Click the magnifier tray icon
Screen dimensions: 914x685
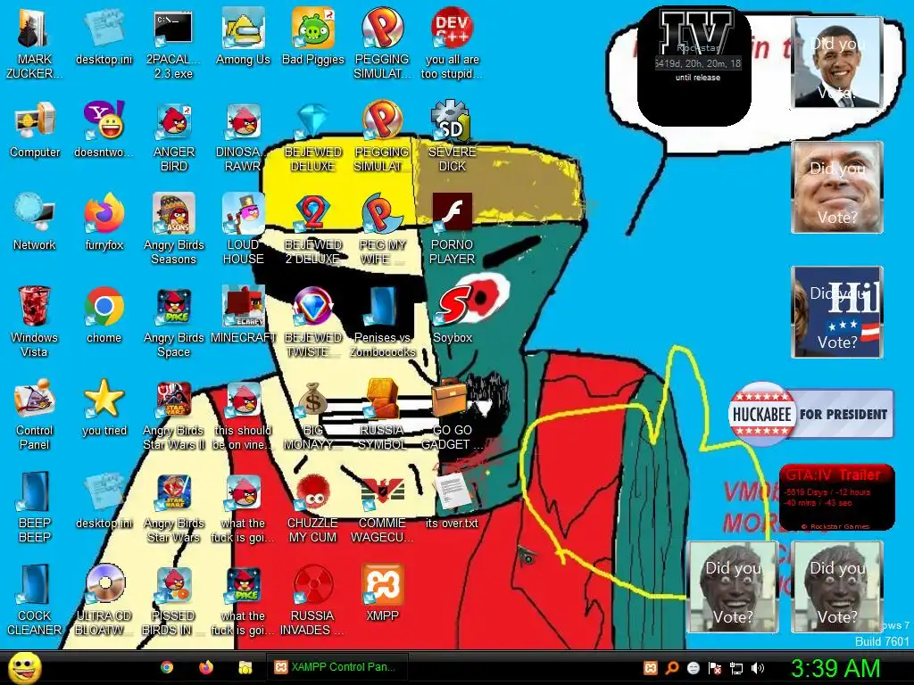672,667
